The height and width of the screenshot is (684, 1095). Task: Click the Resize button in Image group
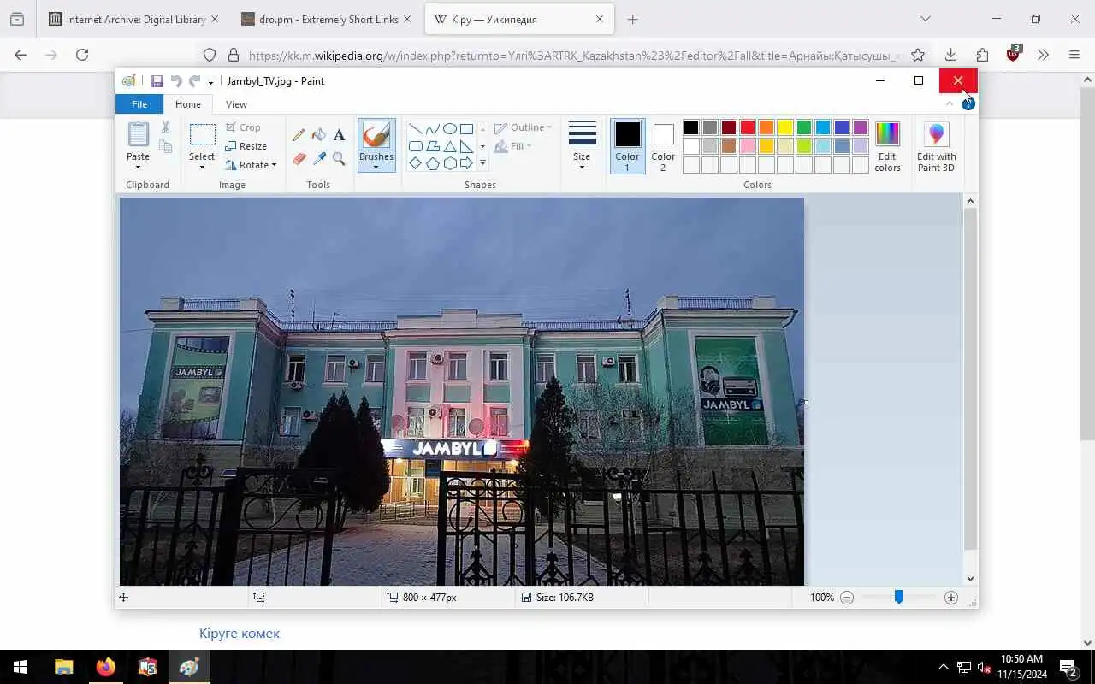point(246,146)
